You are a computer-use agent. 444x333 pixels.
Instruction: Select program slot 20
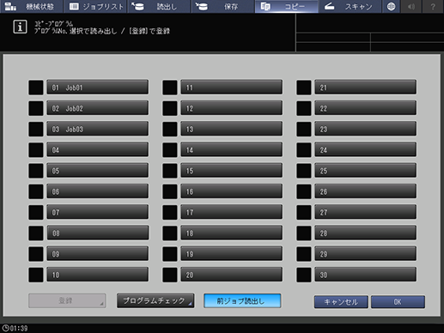click(232, 275)
